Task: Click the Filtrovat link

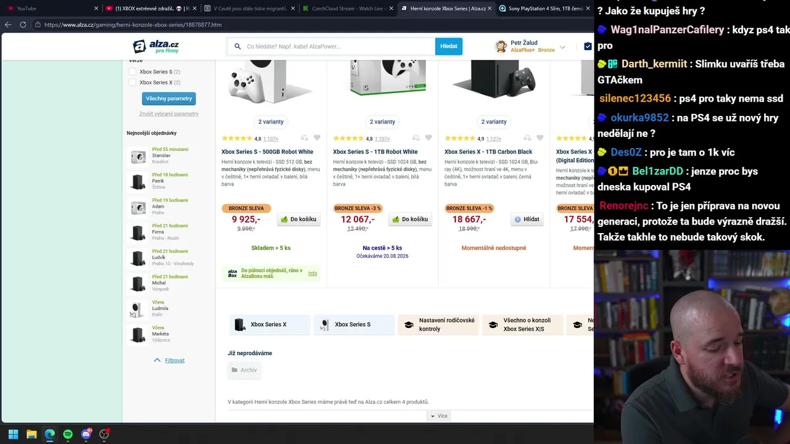Action: 175,360
